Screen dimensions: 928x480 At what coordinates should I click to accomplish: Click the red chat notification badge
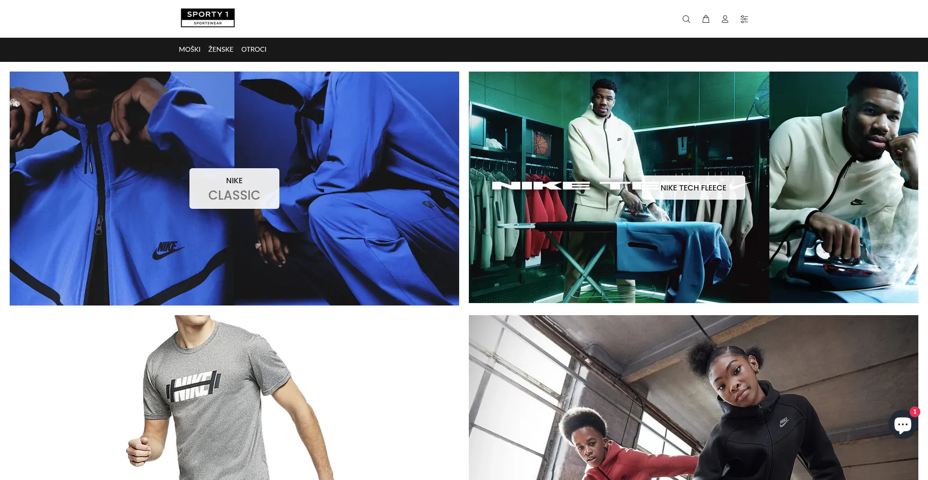point(914,412)
